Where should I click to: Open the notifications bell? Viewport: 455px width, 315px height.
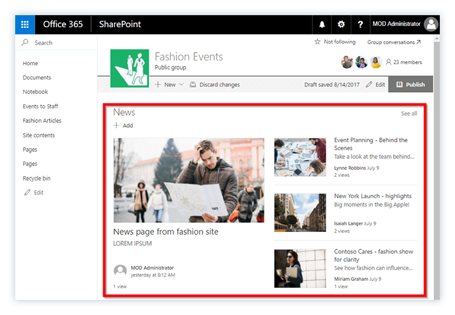tap(322, 24)
